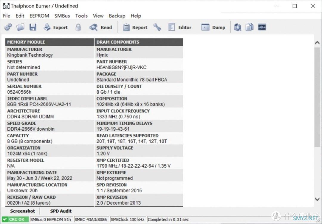This screenshot has height=224, width=322.
Task: Click the padlock write-protection icon
Action: [78, 27]
